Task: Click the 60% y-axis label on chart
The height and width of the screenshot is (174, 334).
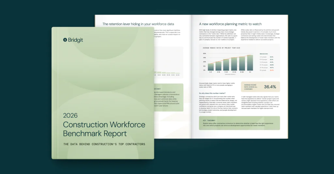Action: click(205, 53)
